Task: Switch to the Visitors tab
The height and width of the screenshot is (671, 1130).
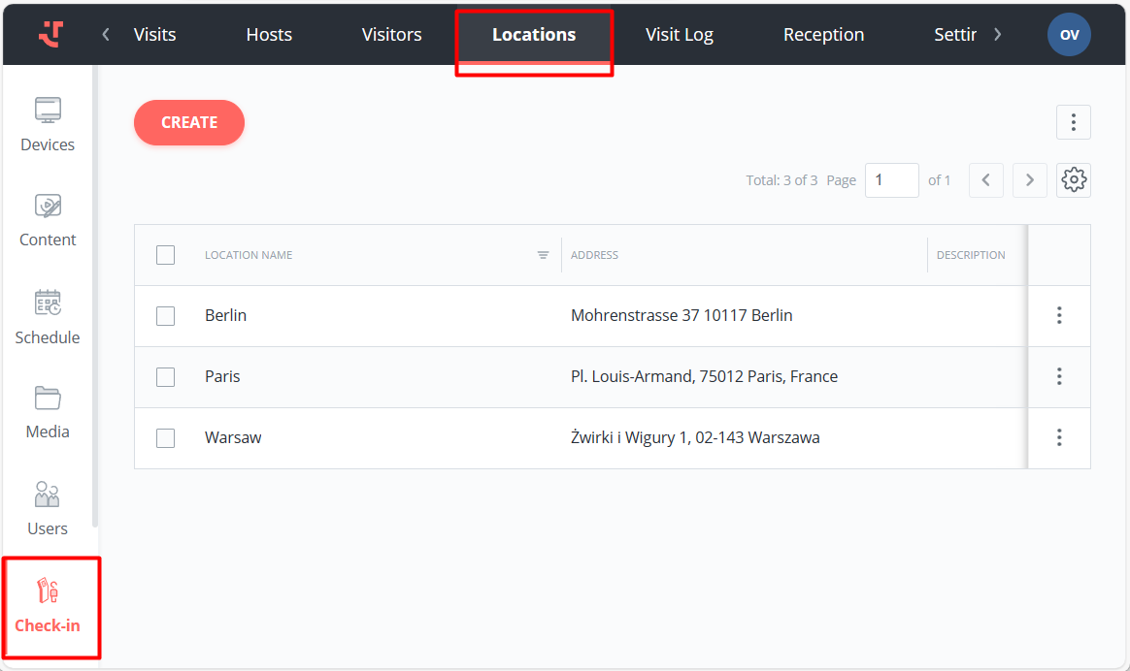Action: click(392, 35)
